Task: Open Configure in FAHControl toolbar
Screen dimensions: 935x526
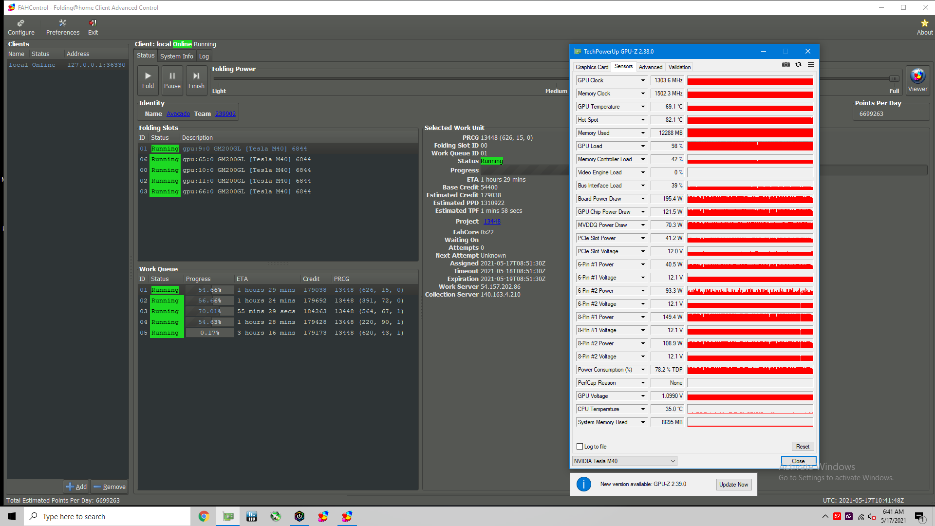Action: [x=21, y=28]
